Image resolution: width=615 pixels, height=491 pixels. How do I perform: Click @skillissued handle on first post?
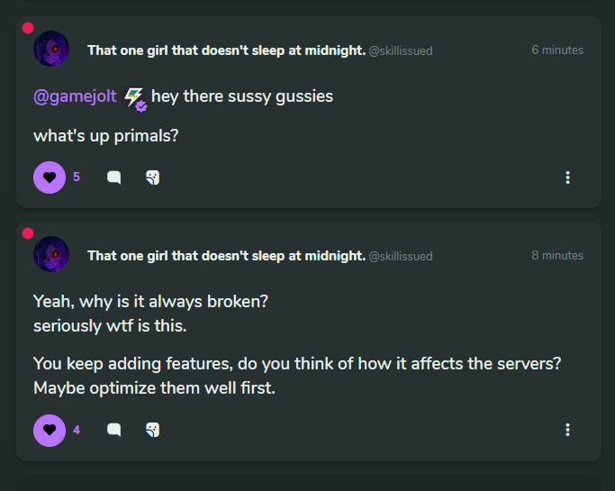coord(401,51)
